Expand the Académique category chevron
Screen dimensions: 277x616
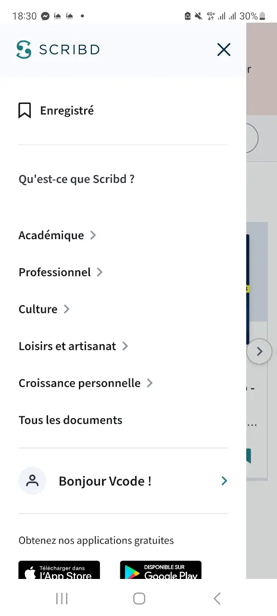93,235
